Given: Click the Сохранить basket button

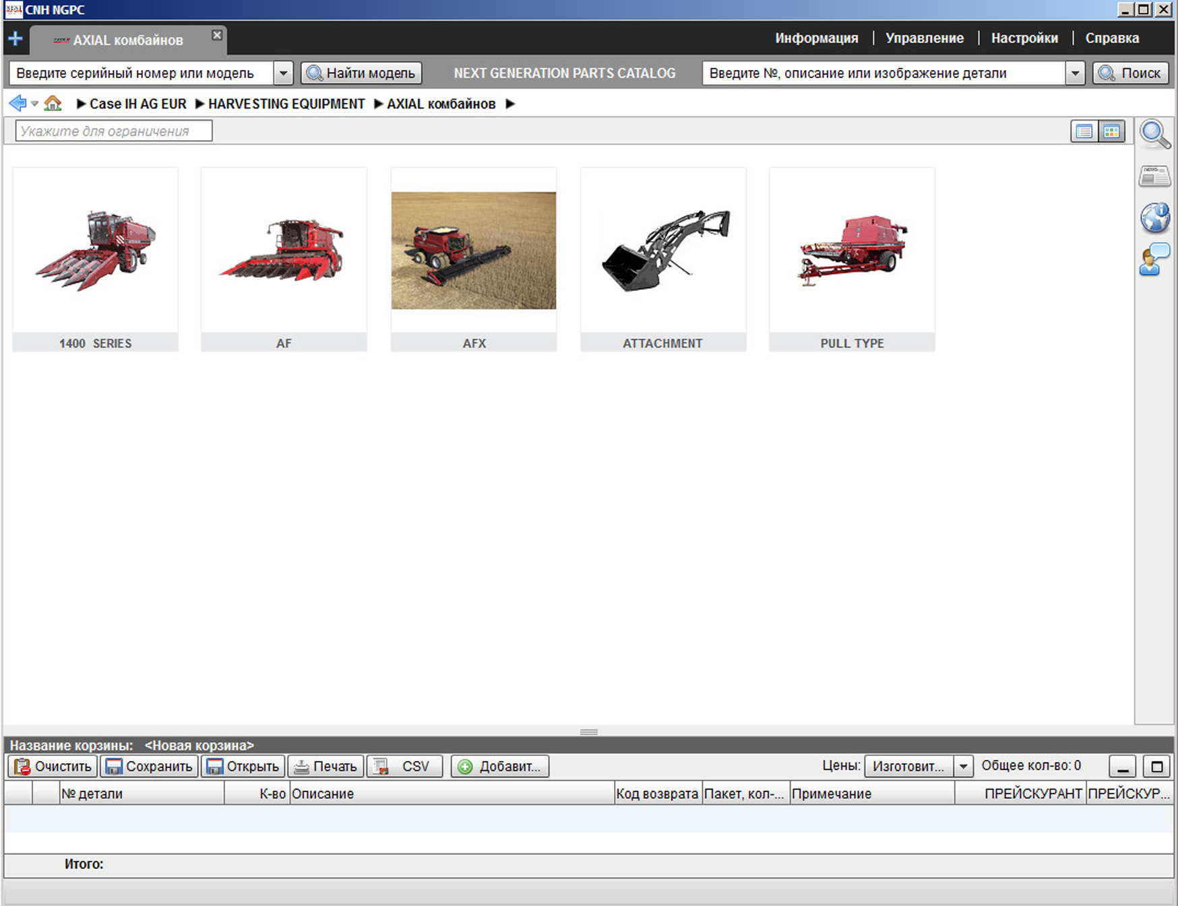Looking at the screenshot, I should click(x=150, y=767).
